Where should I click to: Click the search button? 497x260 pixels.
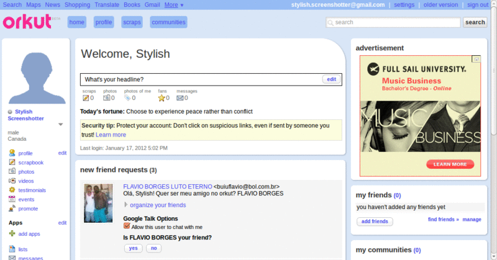[x=475, y=22]
